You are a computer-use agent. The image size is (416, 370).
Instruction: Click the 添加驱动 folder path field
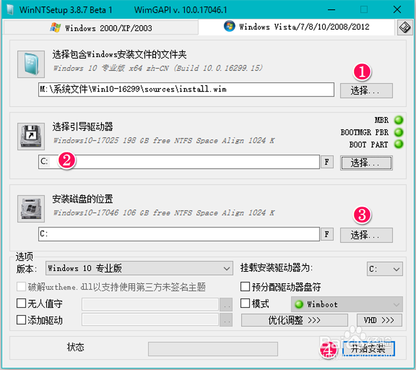pyautogui.click(x=150, y=320)
